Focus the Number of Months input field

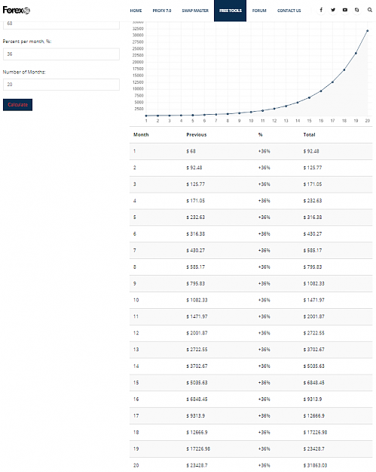[x=61, y=85]
